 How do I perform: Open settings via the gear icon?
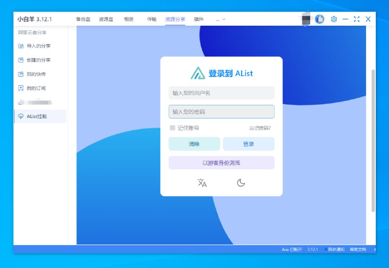[334, 19]
